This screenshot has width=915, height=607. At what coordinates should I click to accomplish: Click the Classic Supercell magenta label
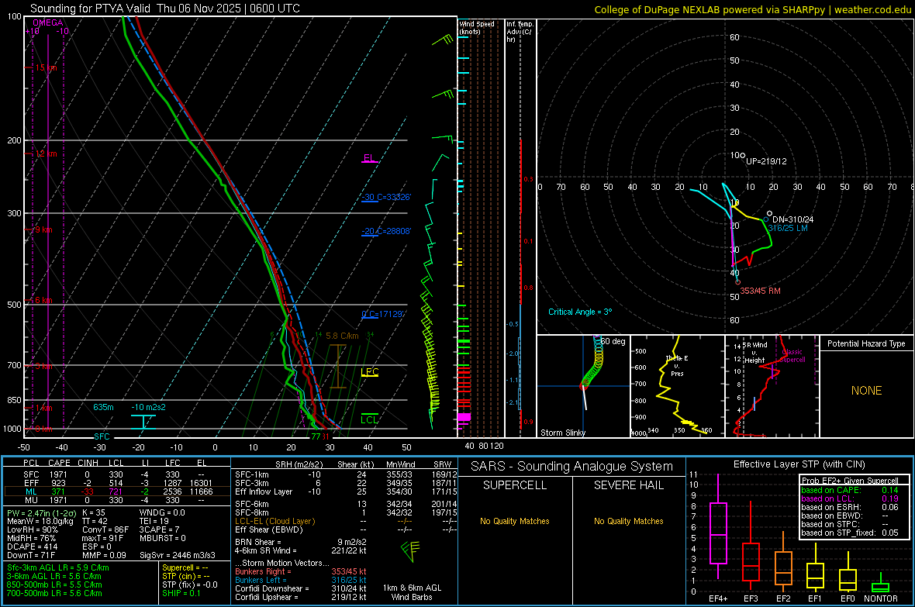point(792,356)
